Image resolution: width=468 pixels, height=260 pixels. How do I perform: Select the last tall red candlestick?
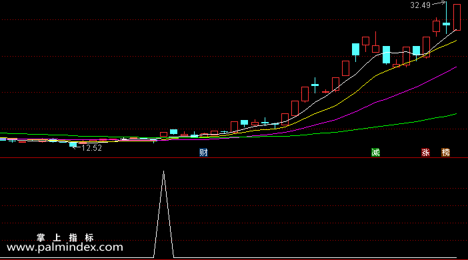pos(457,17)
